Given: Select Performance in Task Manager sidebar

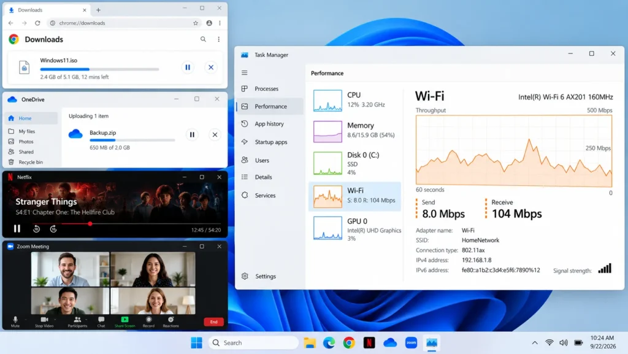Looking at the screenshot, I should 270,107.
